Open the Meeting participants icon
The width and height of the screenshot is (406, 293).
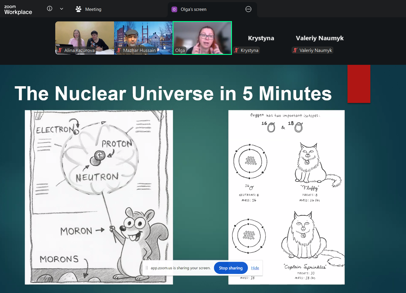click(78, 9)
